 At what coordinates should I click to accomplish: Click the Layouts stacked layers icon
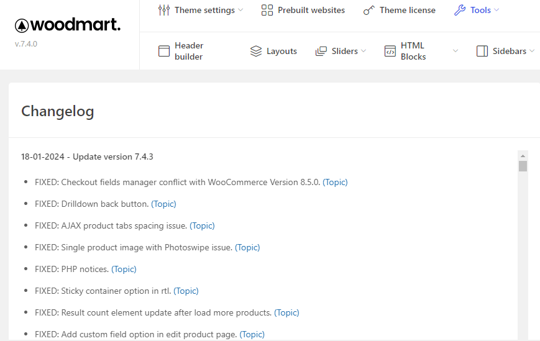click(256, 51)
